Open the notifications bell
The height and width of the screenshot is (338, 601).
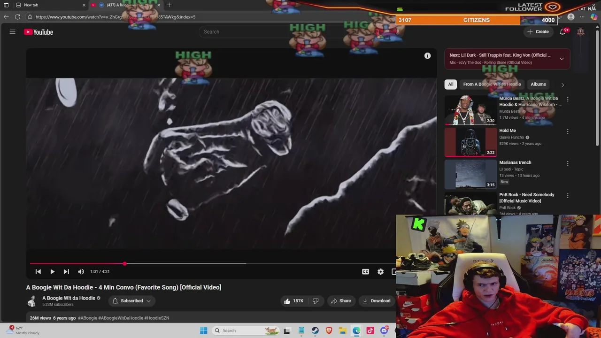(562, 32)
